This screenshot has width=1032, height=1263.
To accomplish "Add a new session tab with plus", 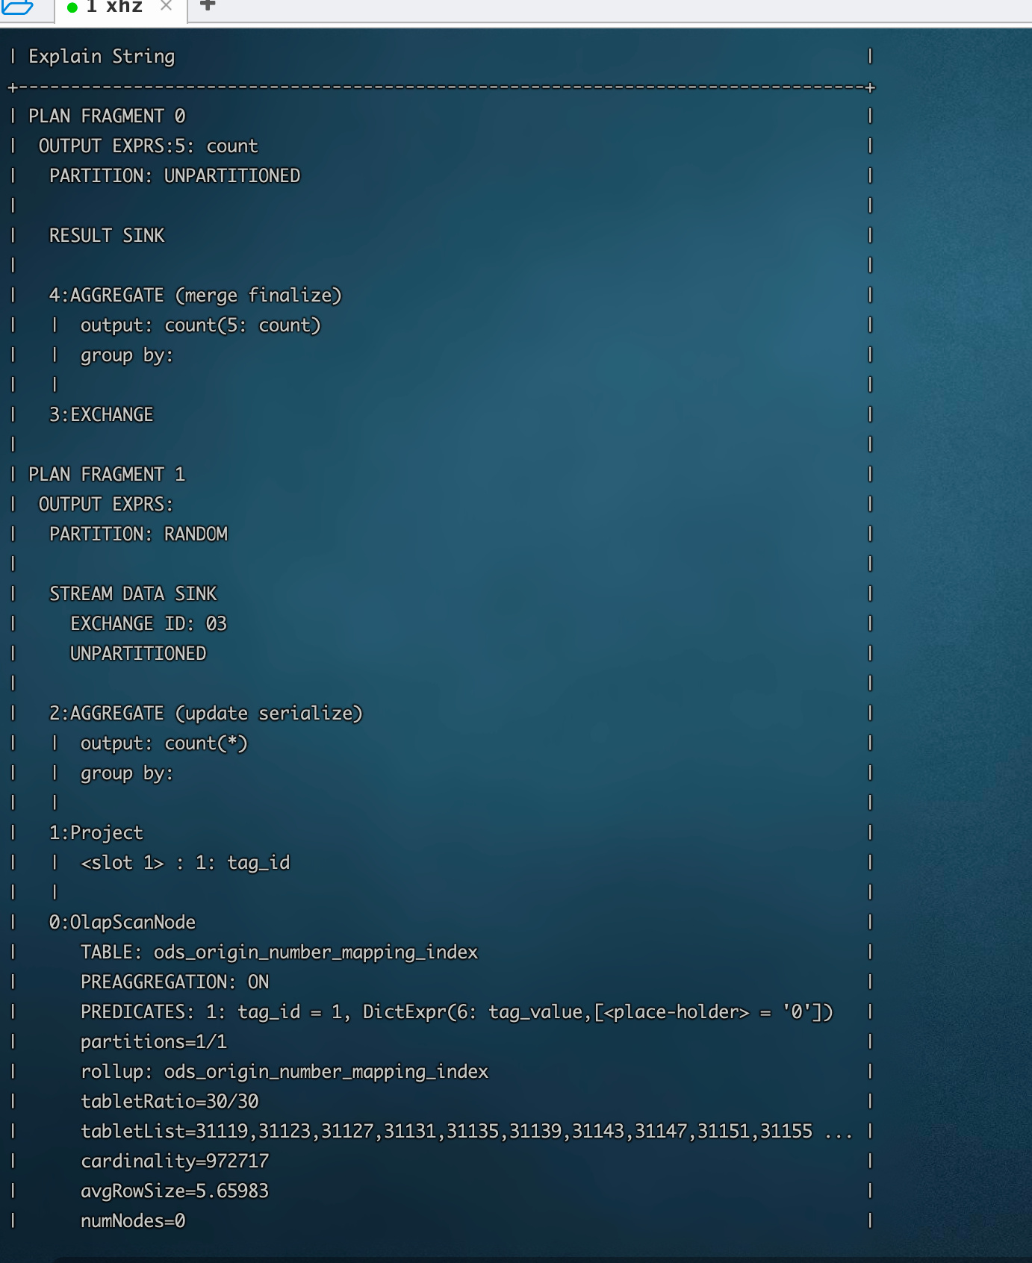I will pyautogui.click(x=208, y=6).
